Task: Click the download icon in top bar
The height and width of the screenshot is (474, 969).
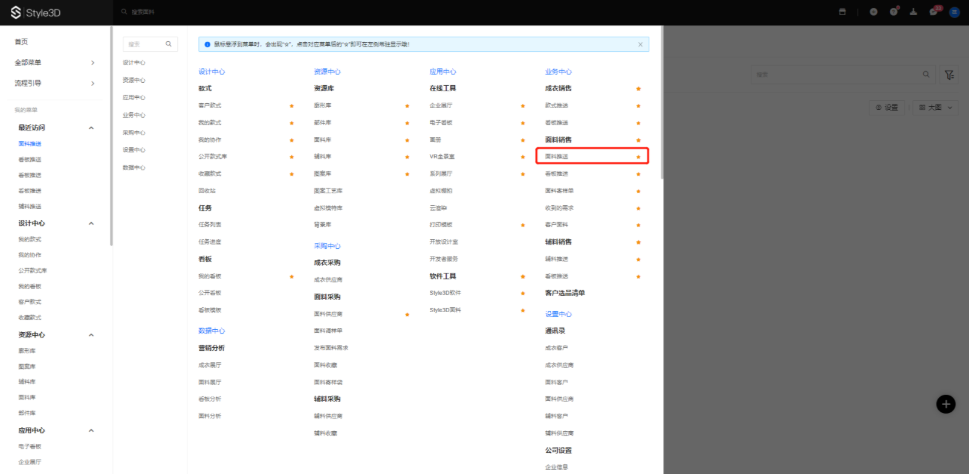Action: tap(913, 12)
